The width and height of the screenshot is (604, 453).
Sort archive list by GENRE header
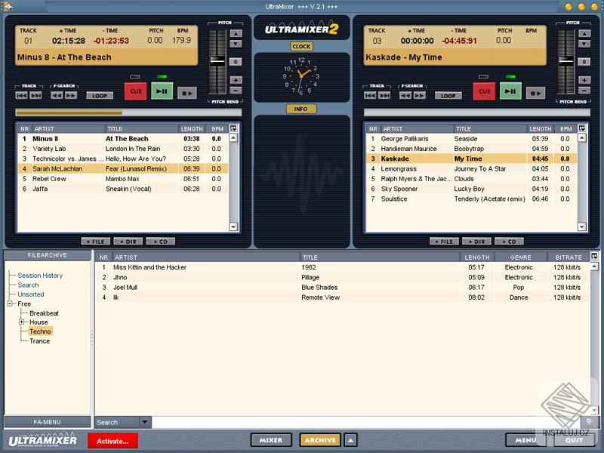point(521,257)
